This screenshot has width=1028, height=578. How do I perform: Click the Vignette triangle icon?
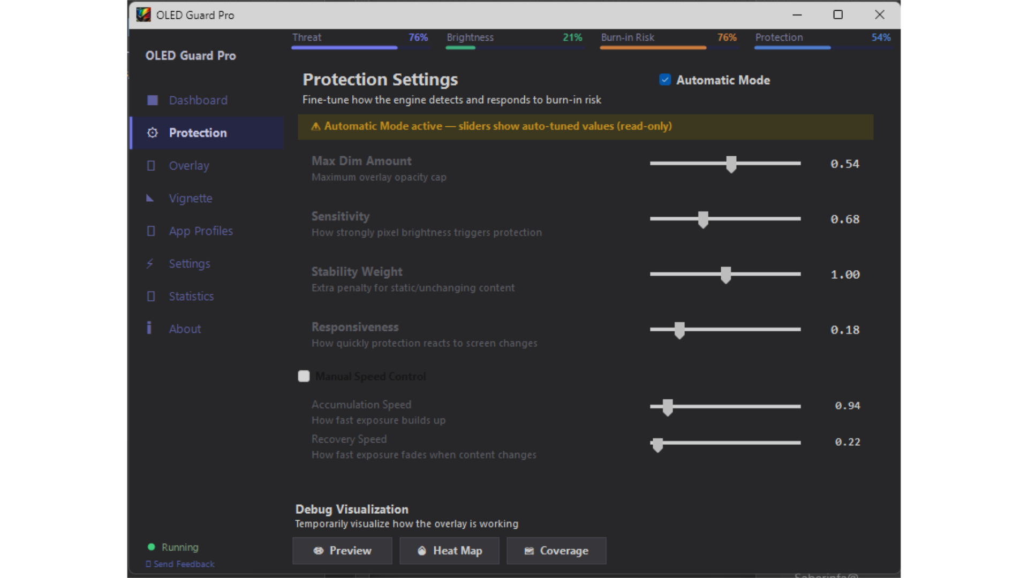tap(150, 199)
